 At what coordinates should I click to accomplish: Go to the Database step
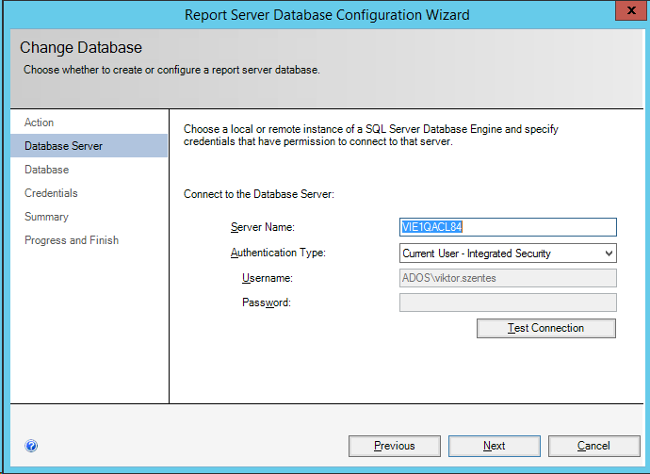pos(47,170)
